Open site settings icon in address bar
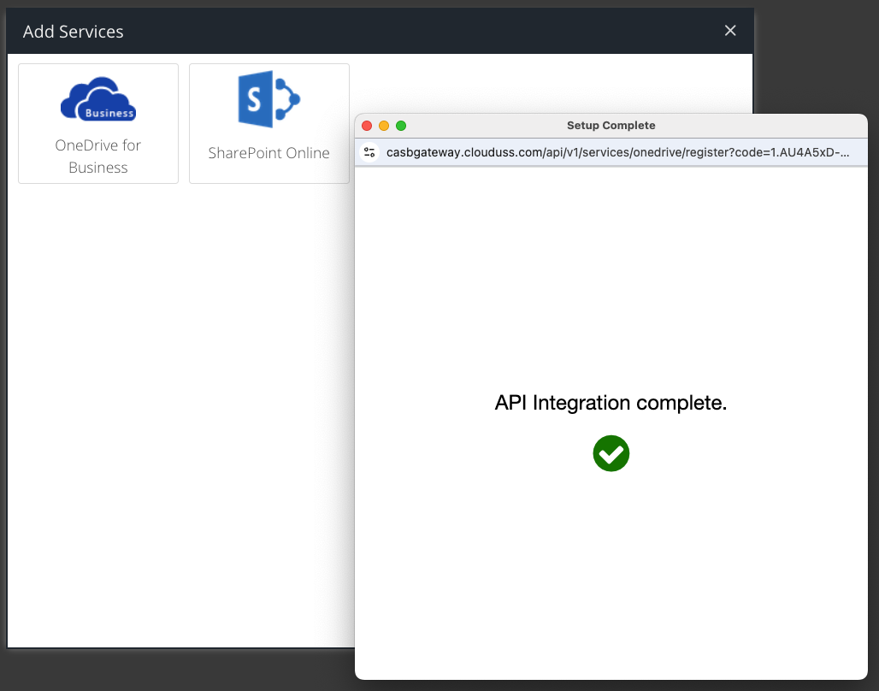The height and width of the screenshot is (691, 879). click(369, 152)
